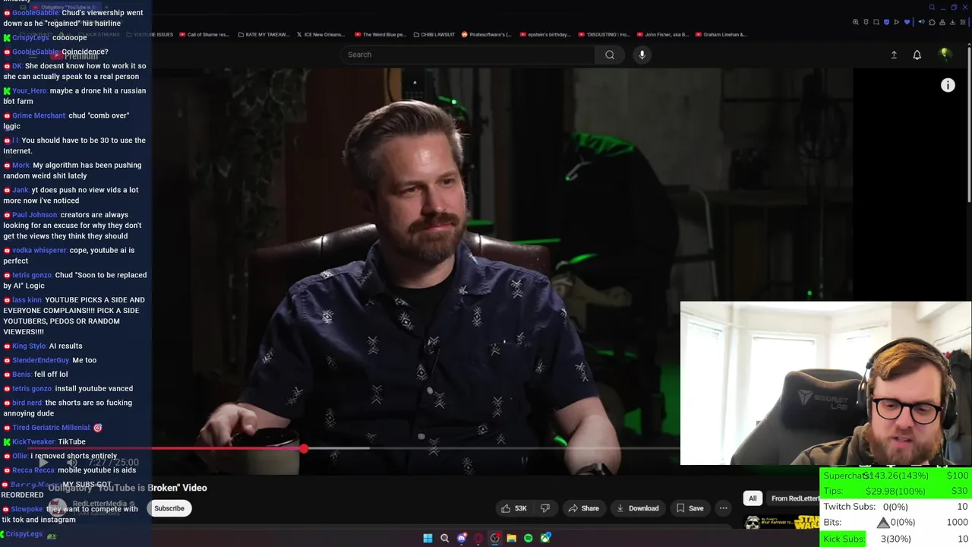Open epstein's birthday bookmark
This screenshot has width=972, height=547.
[x=545, y=34]
